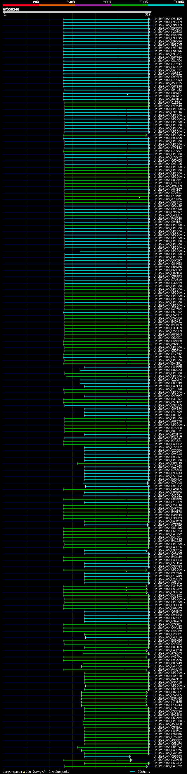
Task: Select label UniRef100_A0BIH4
Action: click(167, 100)
